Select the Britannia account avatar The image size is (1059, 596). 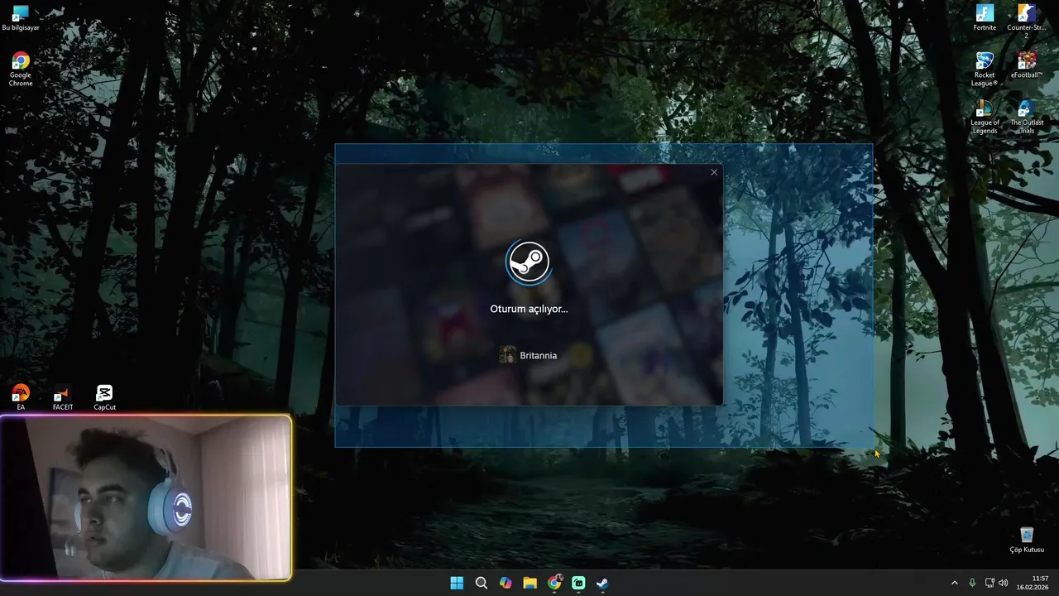coord(507,355)
